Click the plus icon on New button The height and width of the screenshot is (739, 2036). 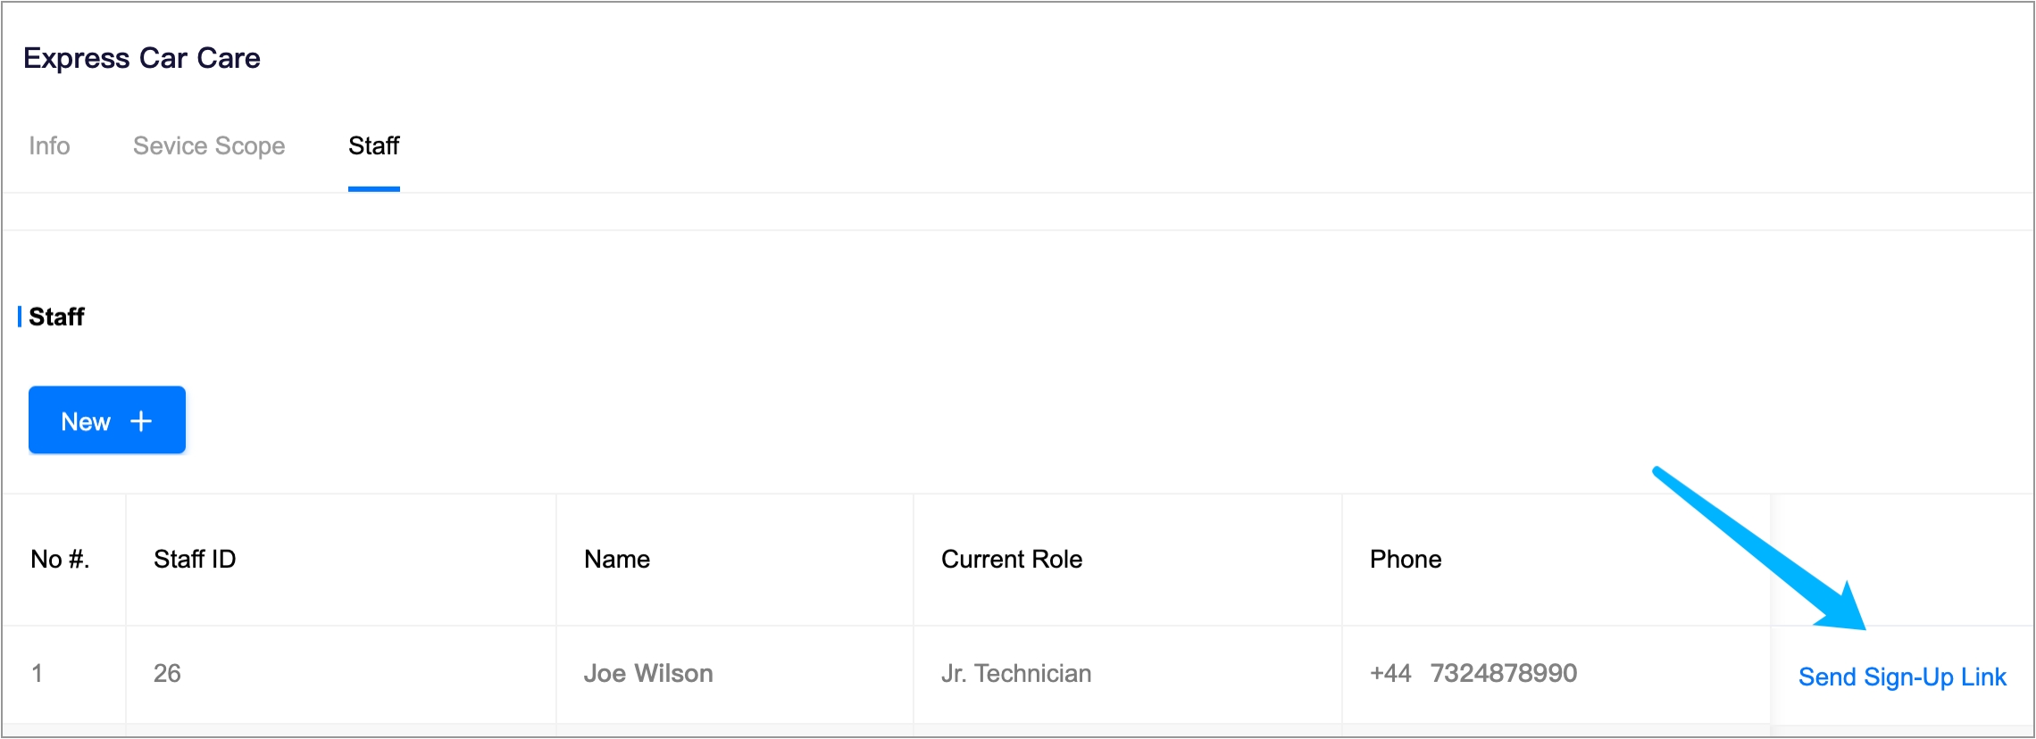(x=141, y=421)
